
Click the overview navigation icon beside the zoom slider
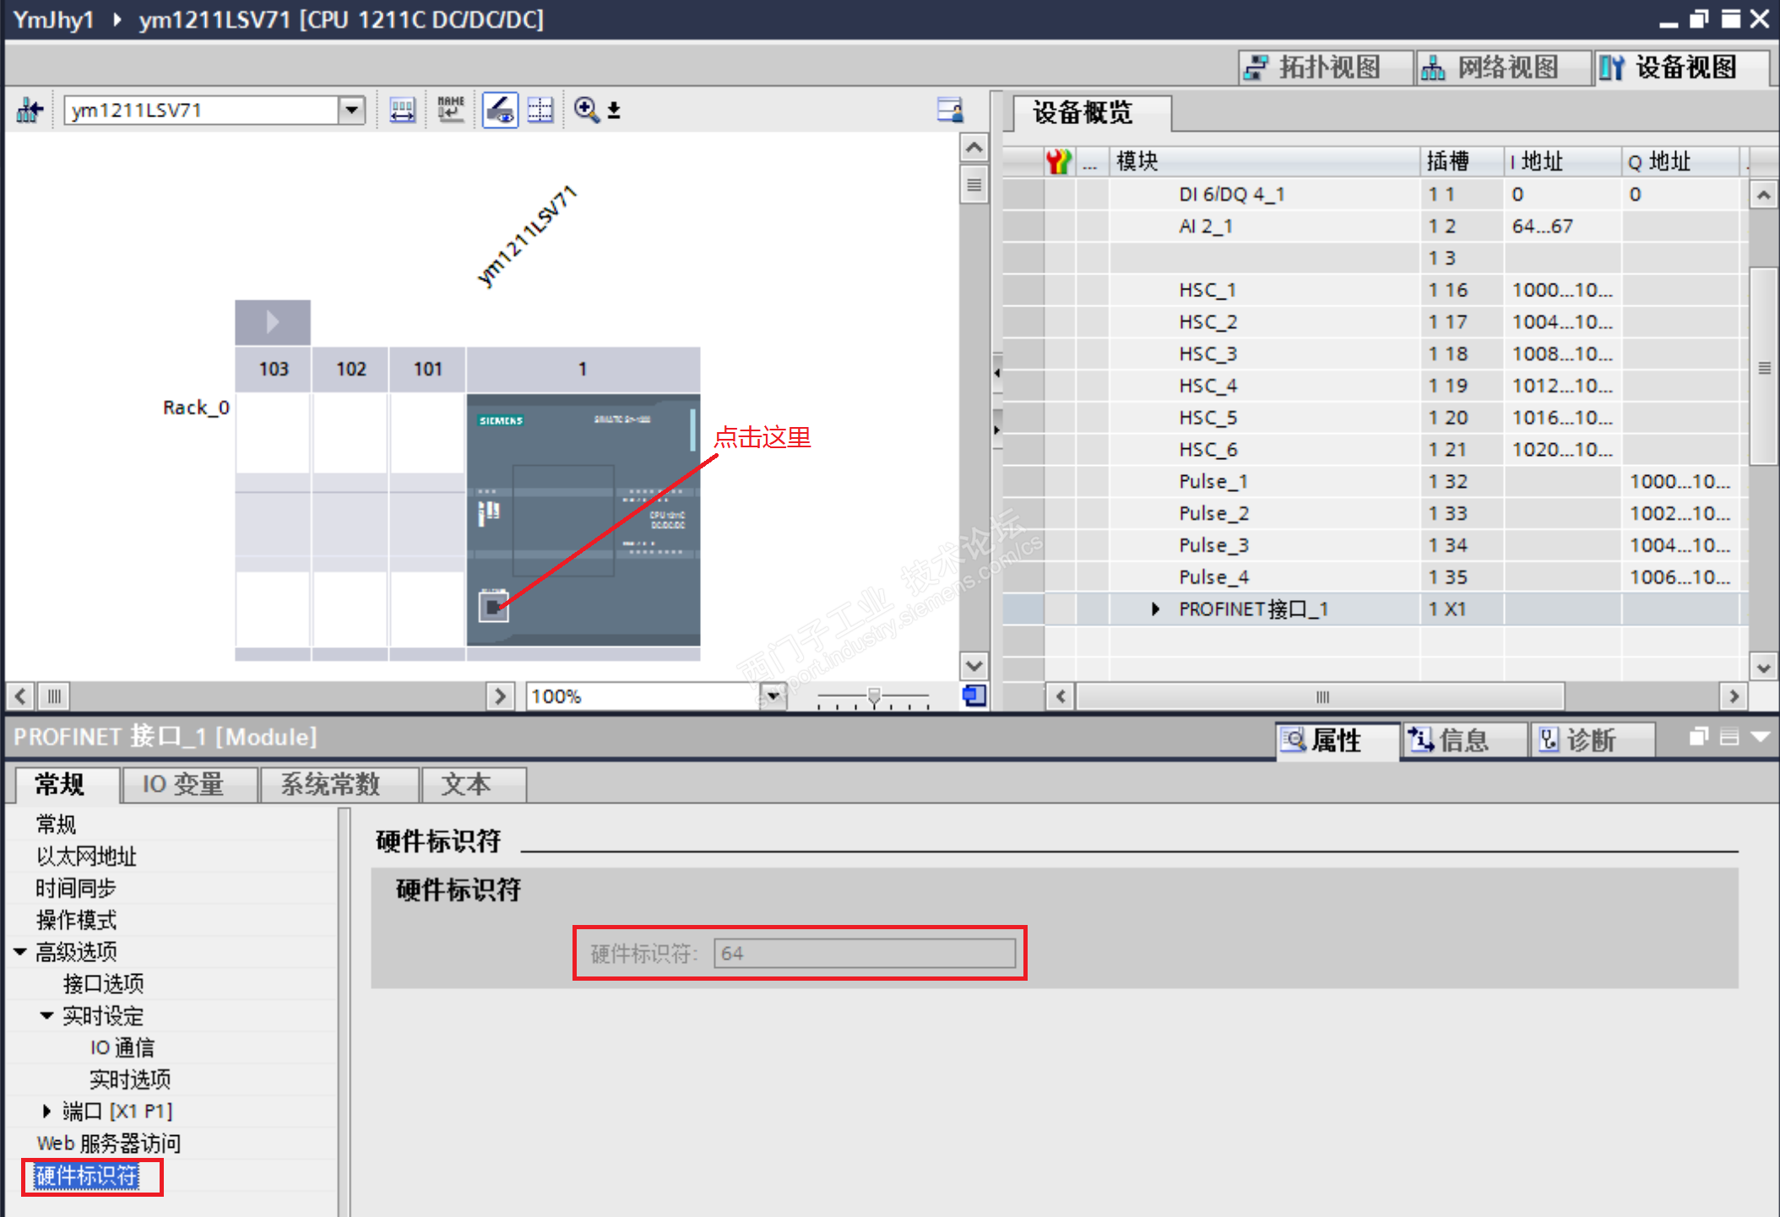[974, 696]
